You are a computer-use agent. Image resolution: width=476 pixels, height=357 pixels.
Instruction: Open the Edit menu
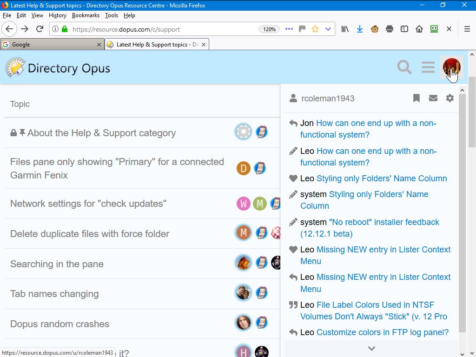pyautogui.click(x=21, y=15)
